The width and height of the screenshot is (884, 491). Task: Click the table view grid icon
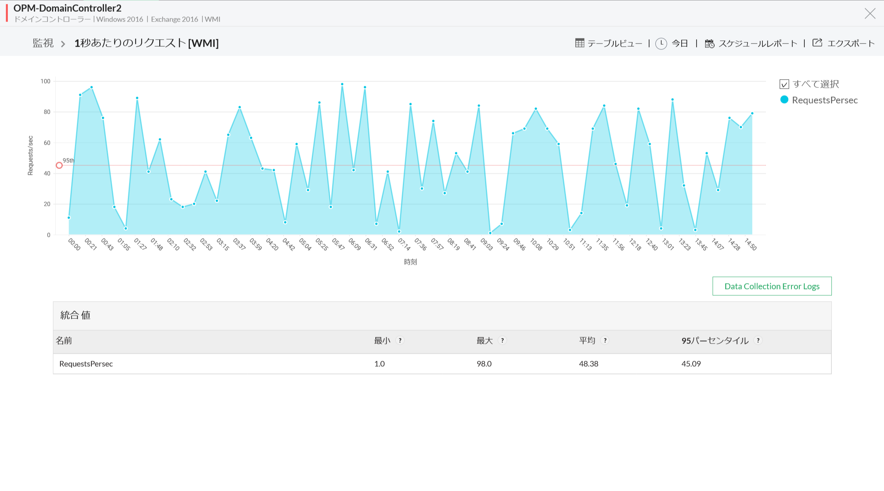(x=579, y=43)
